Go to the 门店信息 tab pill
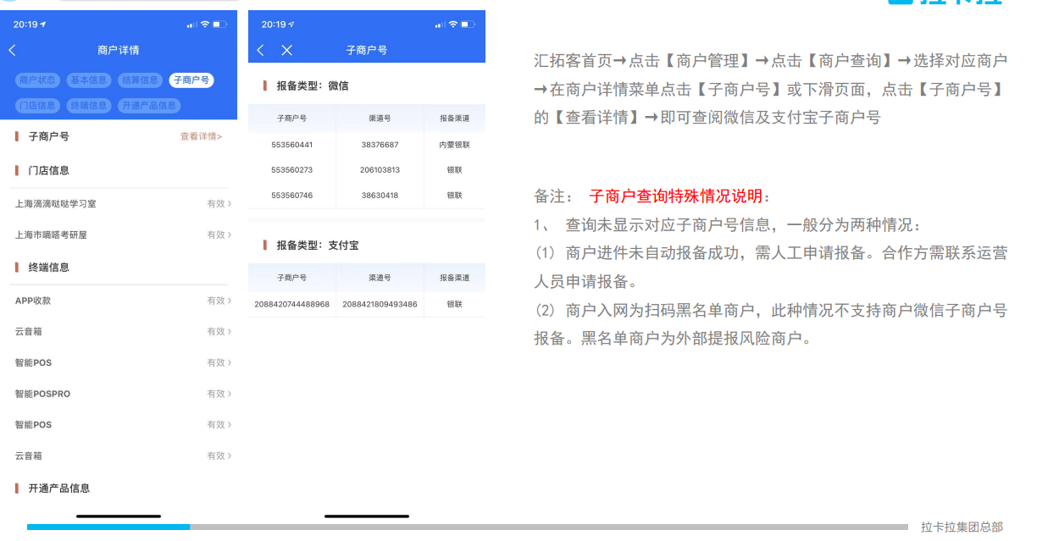The image size is (1037, 541). pos(38,106)
